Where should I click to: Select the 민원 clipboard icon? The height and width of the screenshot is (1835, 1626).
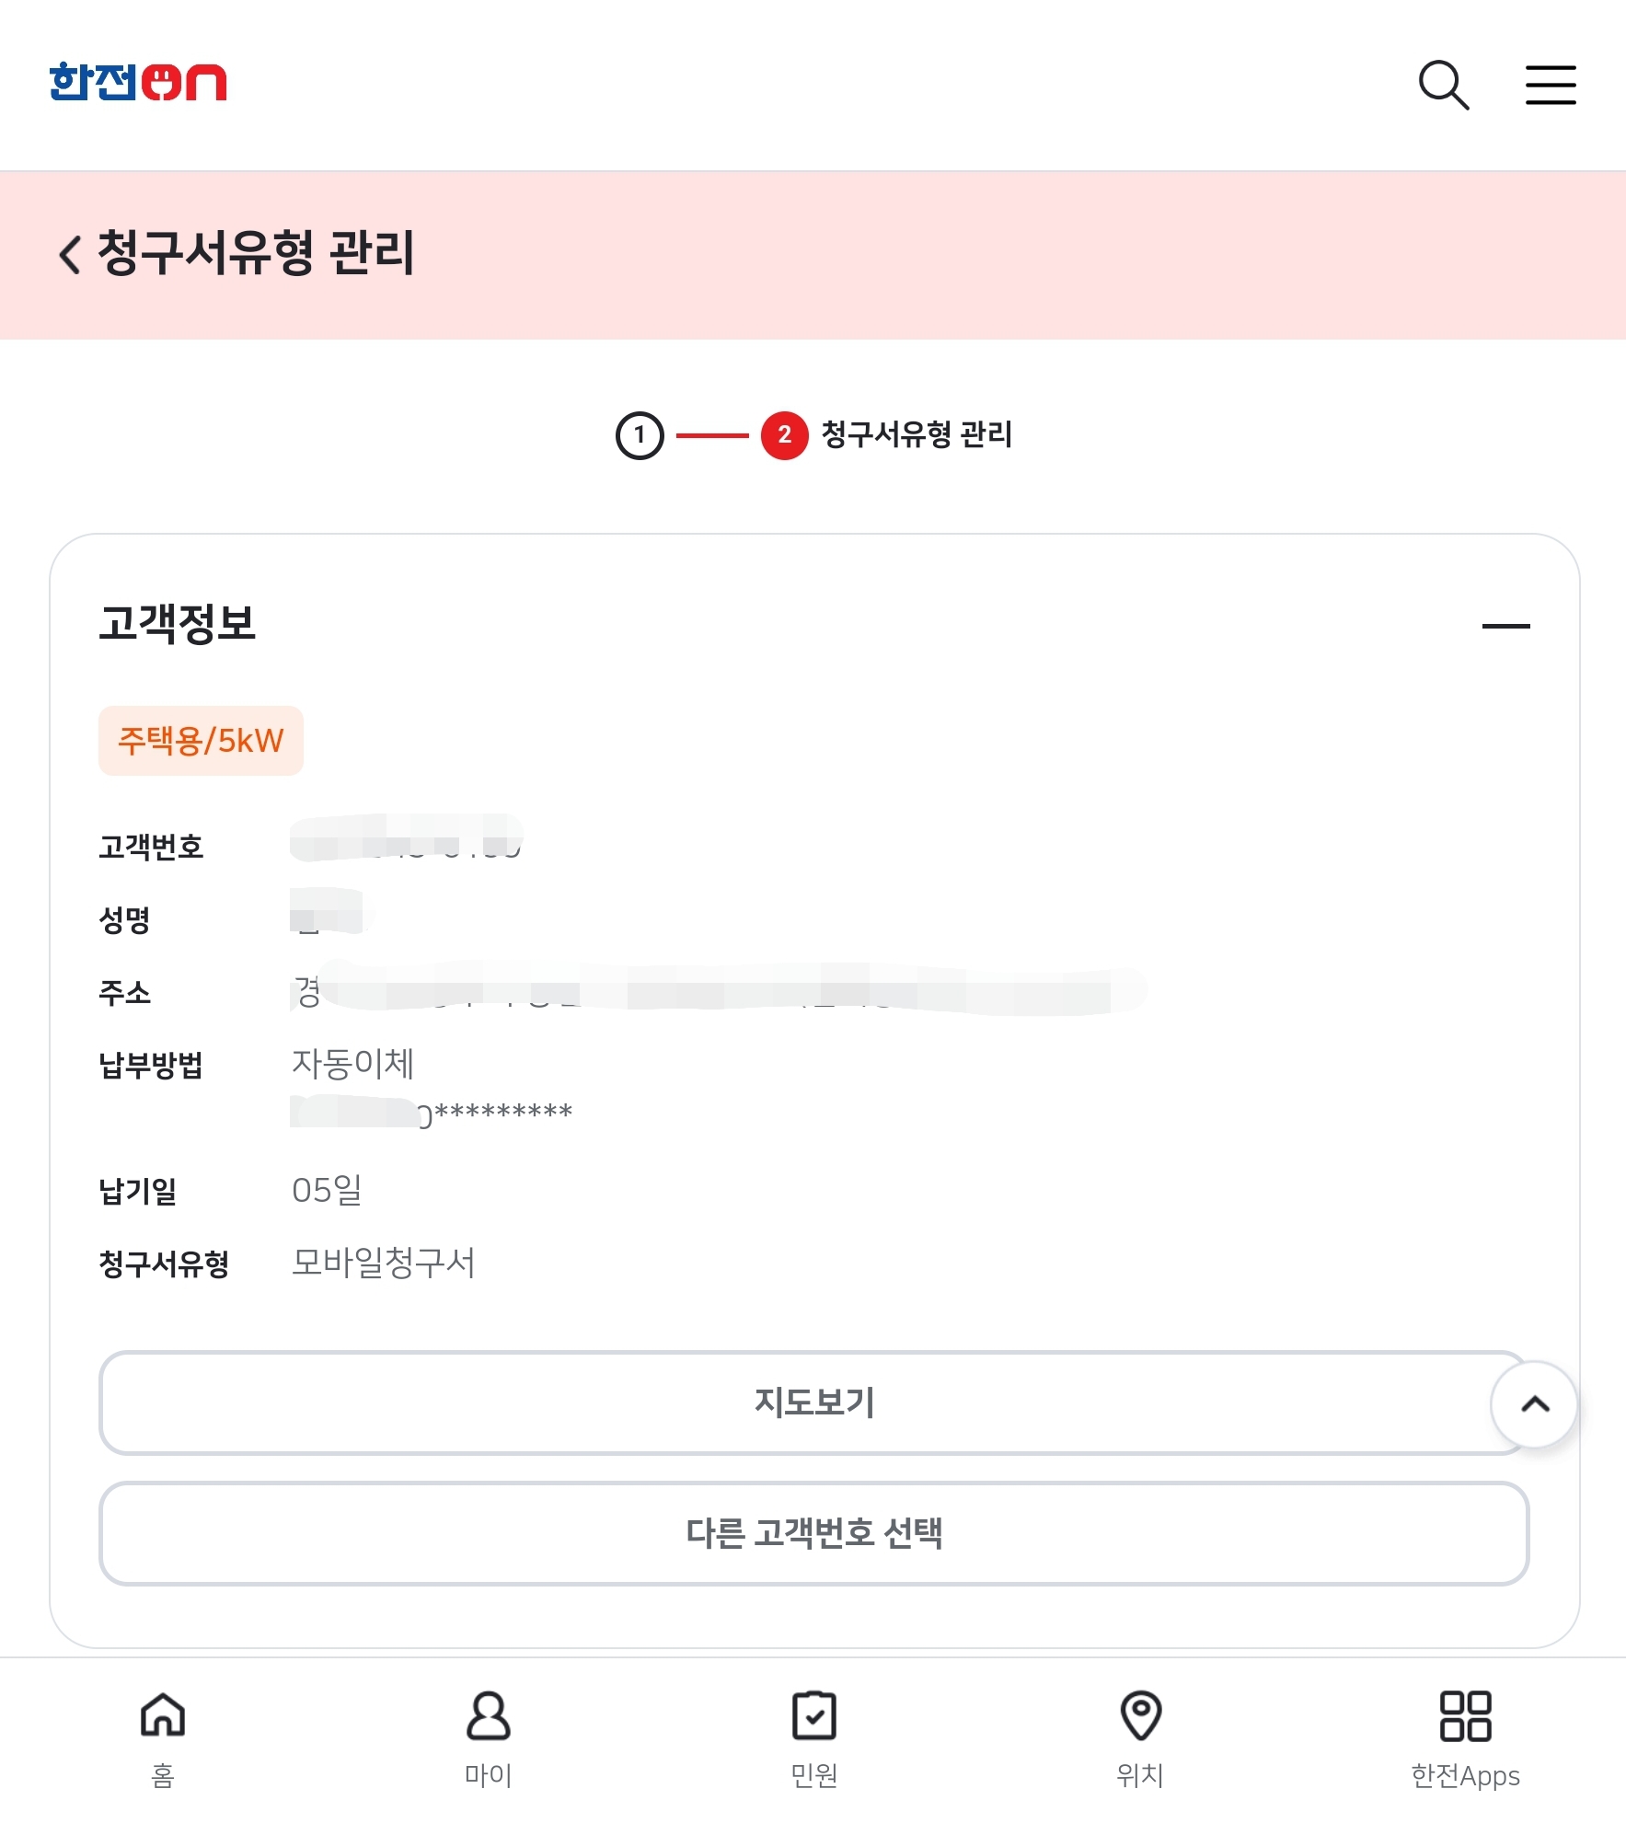[813, 1715]
